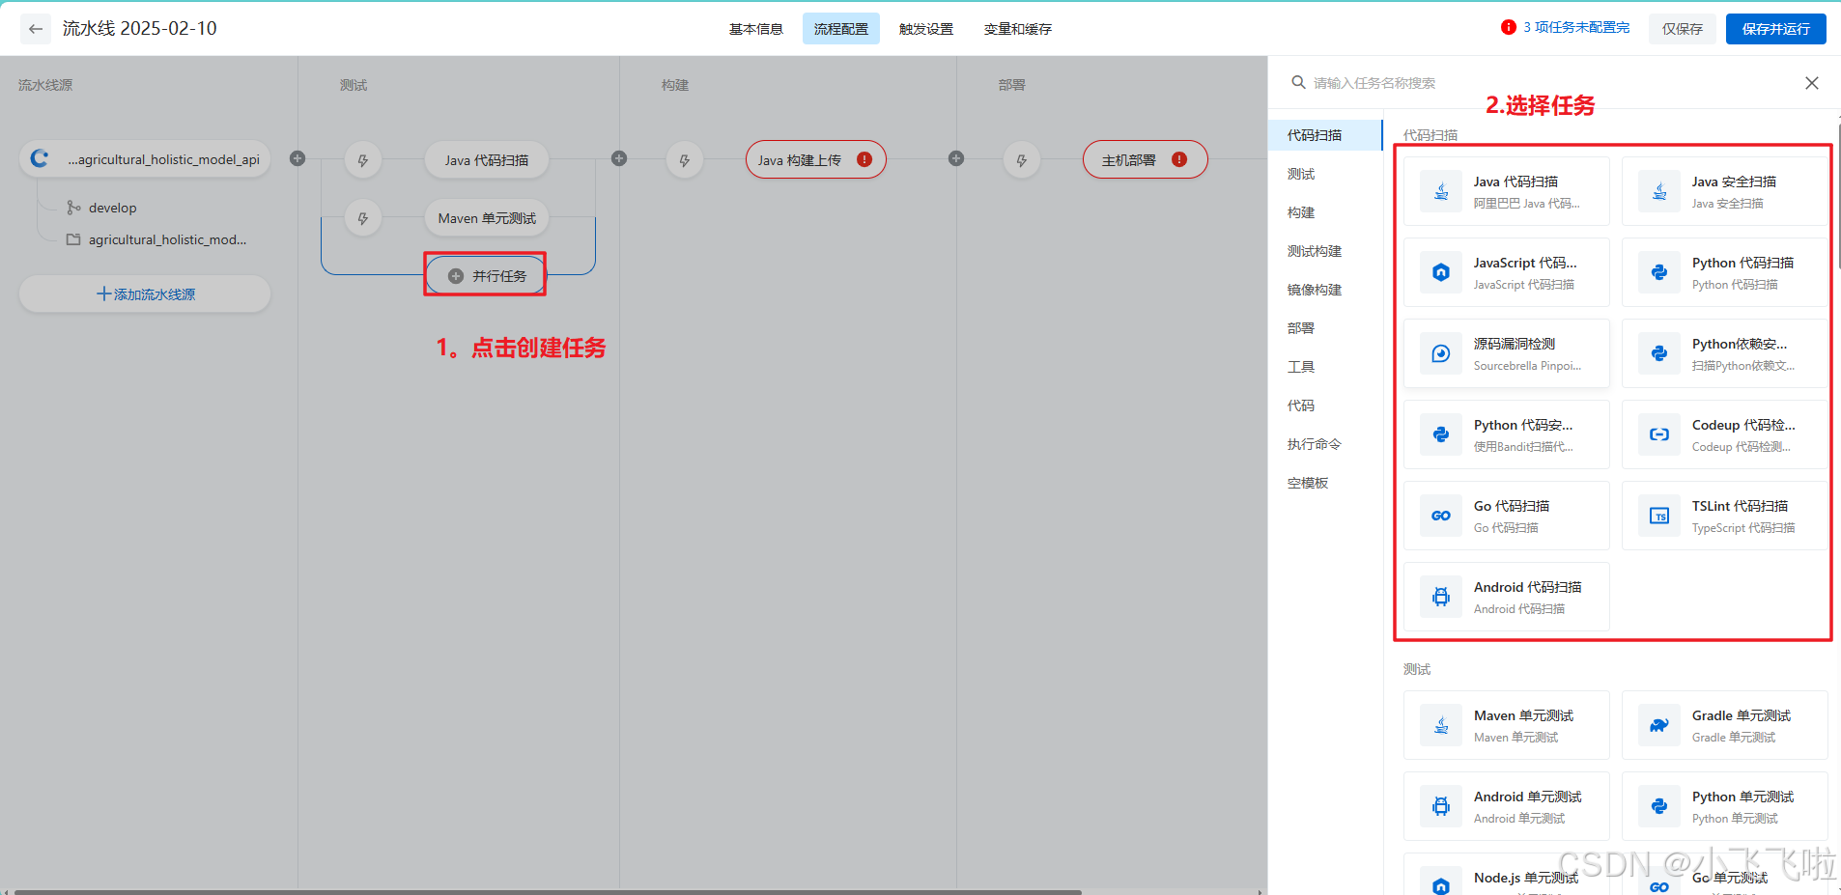
Task: Select the 空模板 category
Action: (x=1325, y=483)
